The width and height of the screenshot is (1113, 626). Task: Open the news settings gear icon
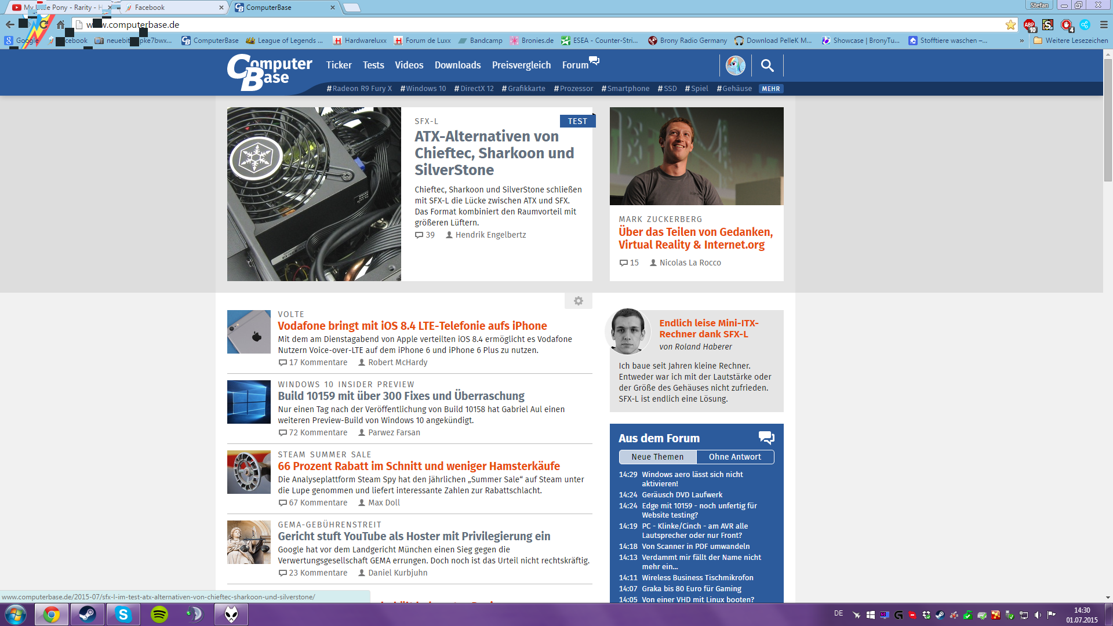point(578,301)
